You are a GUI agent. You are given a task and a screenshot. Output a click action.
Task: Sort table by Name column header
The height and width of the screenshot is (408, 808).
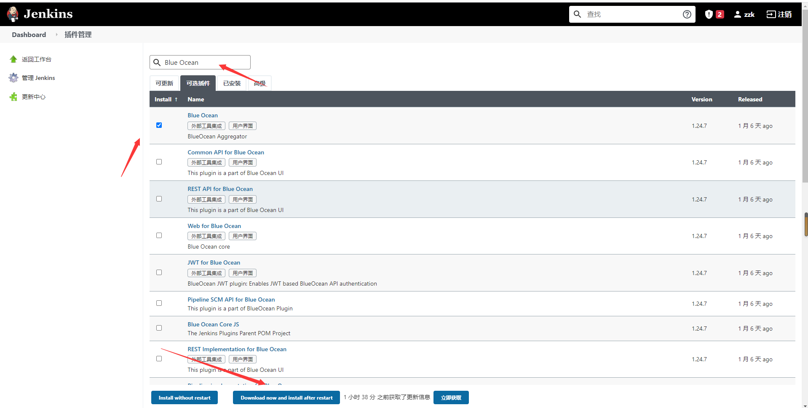[195, 99]
